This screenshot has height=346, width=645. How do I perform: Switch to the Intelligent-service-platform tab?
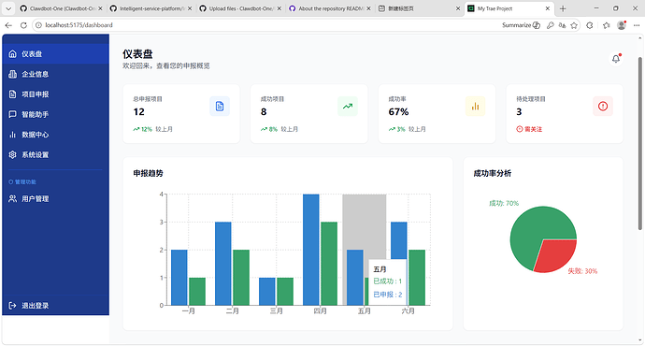(x=150, y=8)
